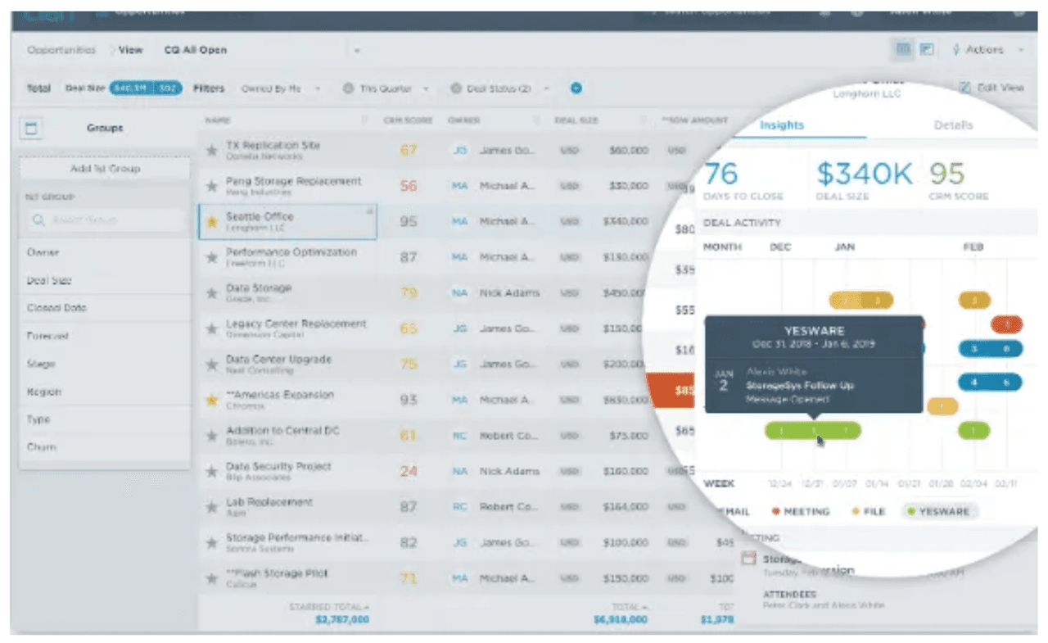Switch to the Details tab
This screenshot has width=1048, height=643.
953,125
